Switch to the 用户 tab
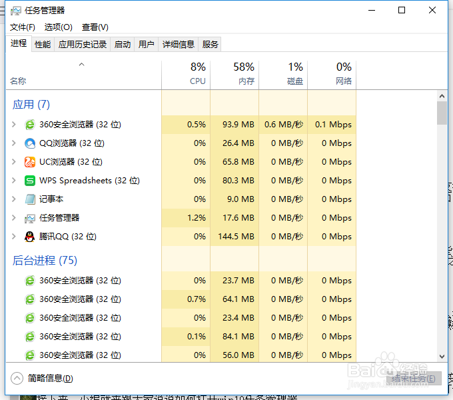Viewport: 453px width, 400px height. click(x=146, y=45)
